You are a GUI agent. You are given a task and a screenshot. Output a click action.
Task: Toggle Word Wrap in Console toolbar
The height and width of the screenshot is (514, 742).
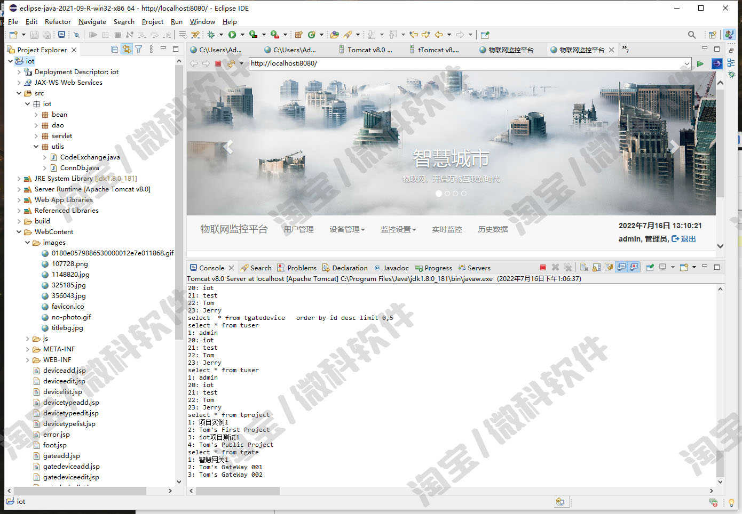click(609, 268)
